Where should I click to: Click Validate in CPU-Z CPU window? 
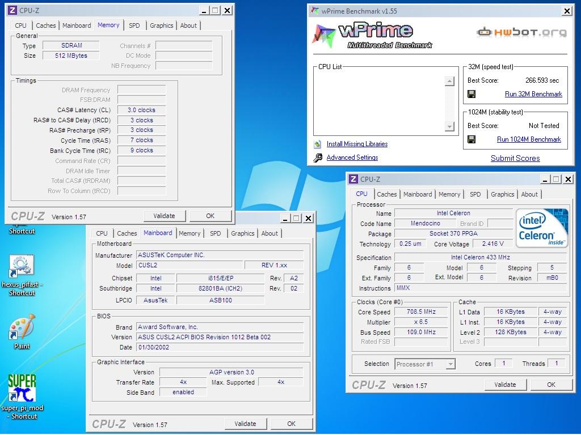505,385
